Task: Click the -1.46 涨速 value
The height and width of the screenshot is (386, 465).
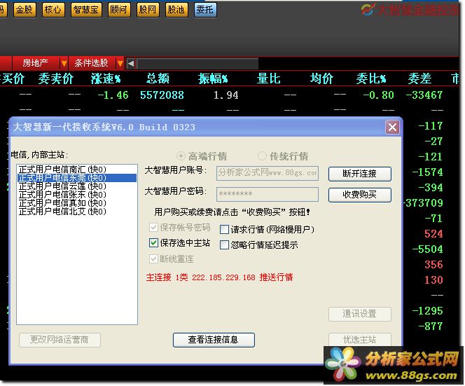Action: [x=113, y=95]
